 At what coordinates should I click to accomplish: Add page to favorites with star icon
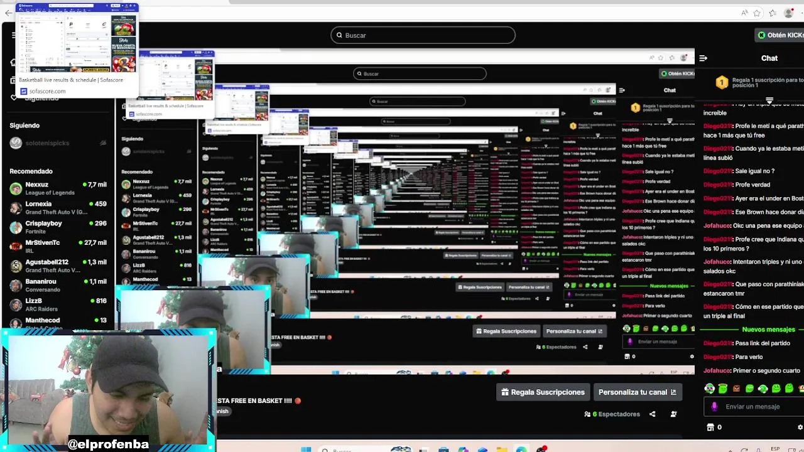(x=758, y=13)
